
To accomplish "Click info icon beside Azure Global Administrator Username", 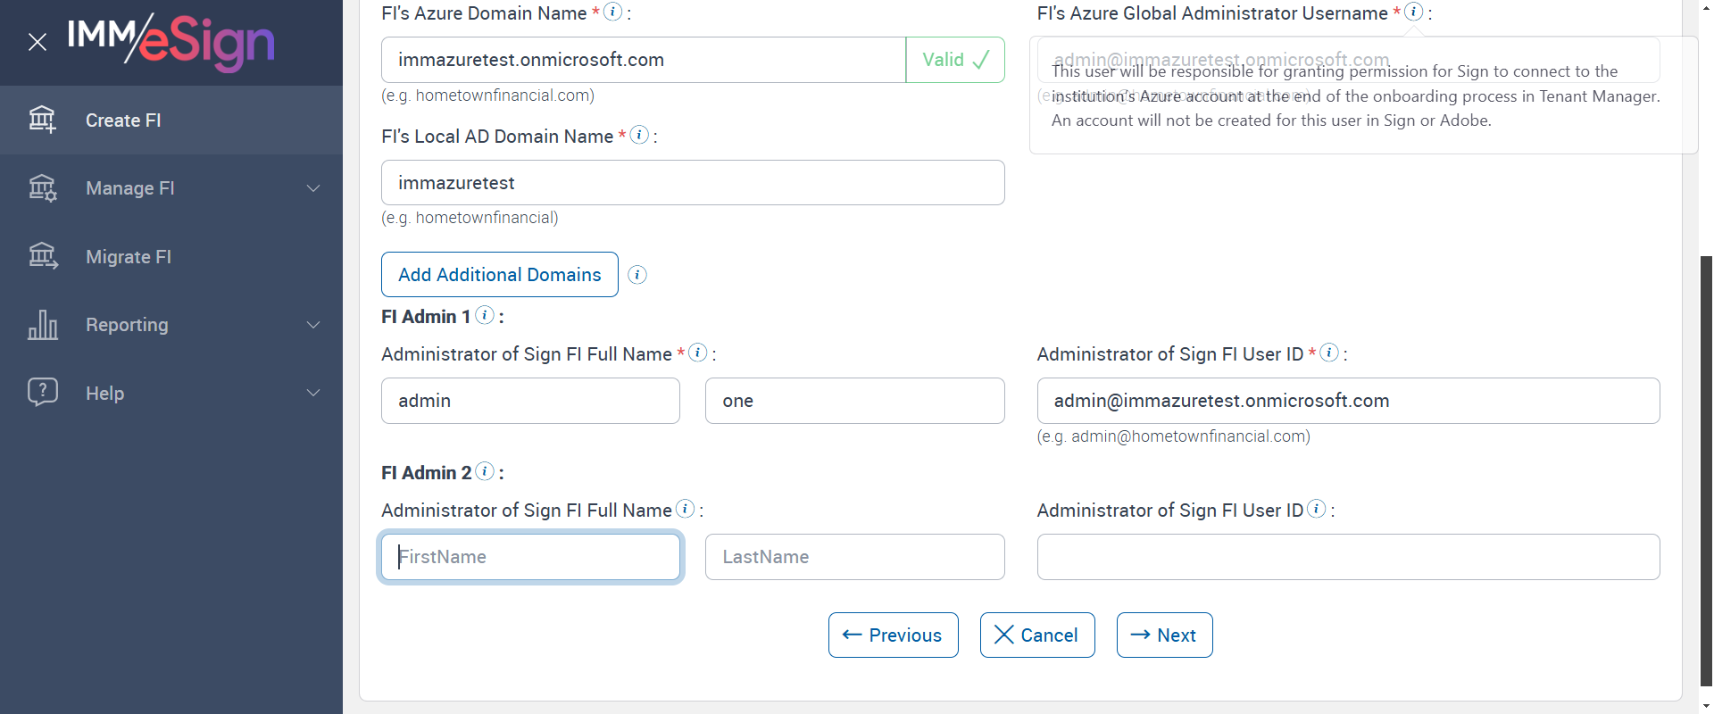I will 1413,12.
